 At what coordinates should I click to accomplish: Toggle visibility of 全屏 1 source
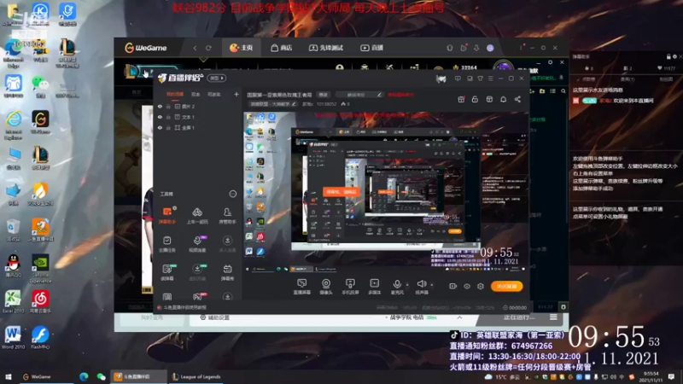(160, 127)
